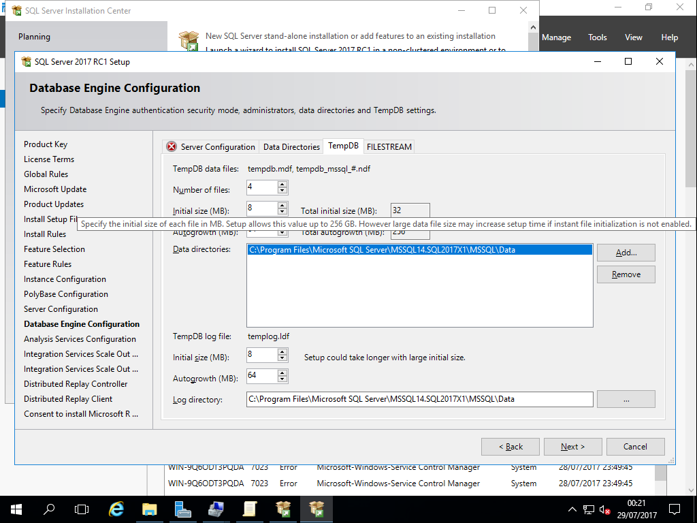
Task: Switch to the Data Directories tab
Action: click(291, 146)
